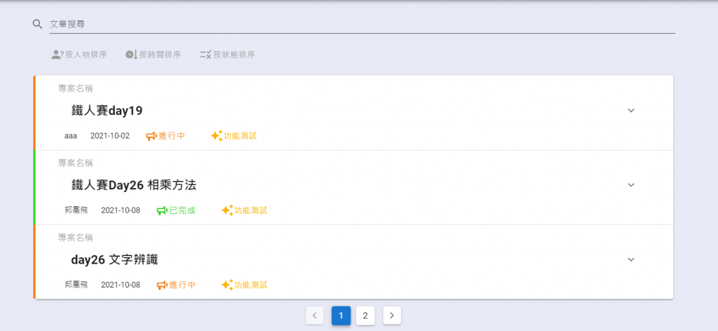The height and width of the screenshot is (331, 718).
Task: Sort by person with 按人物排序
Action: point(79,54)
